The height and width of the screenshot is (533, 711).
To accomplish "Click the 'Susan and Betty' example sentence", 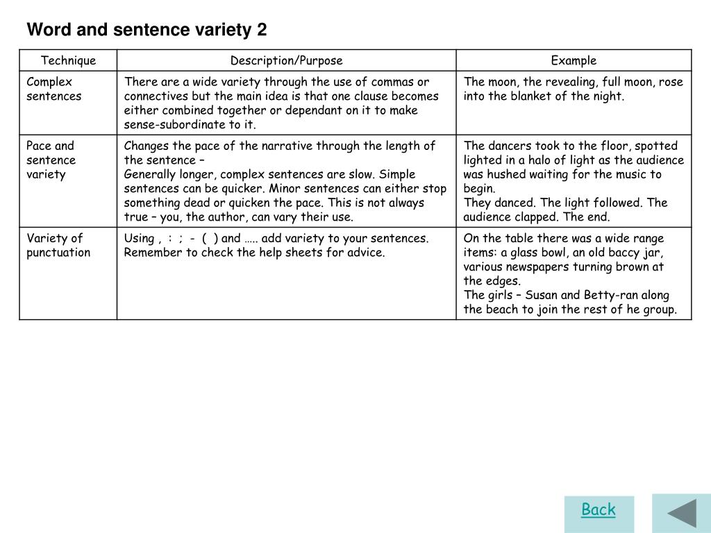I will pyautogui.click(x=570, y=302).
